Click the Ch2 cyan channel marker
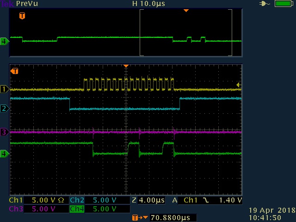Viewport: 296px width, 222px height. coord(5,109)
